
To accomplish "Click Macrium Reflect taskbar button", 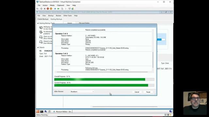I will [62, 111].
